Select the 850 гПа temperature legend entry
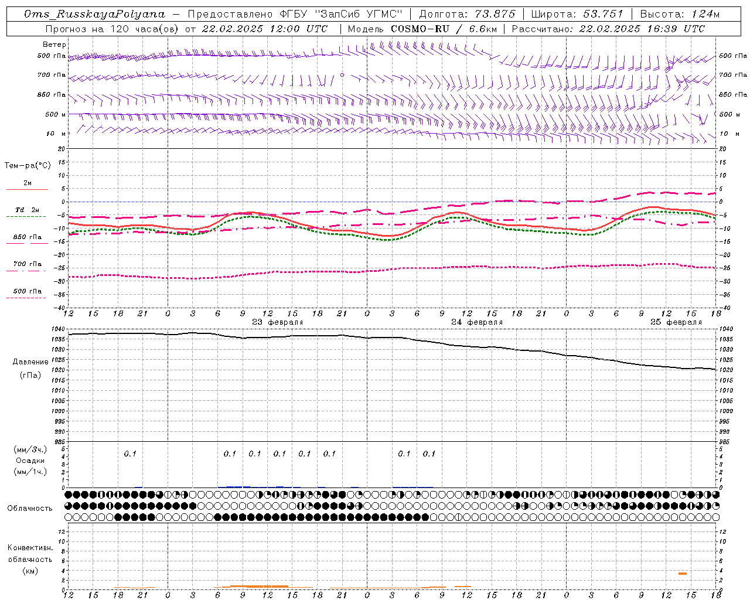750x600 pixels. (27, 237)
